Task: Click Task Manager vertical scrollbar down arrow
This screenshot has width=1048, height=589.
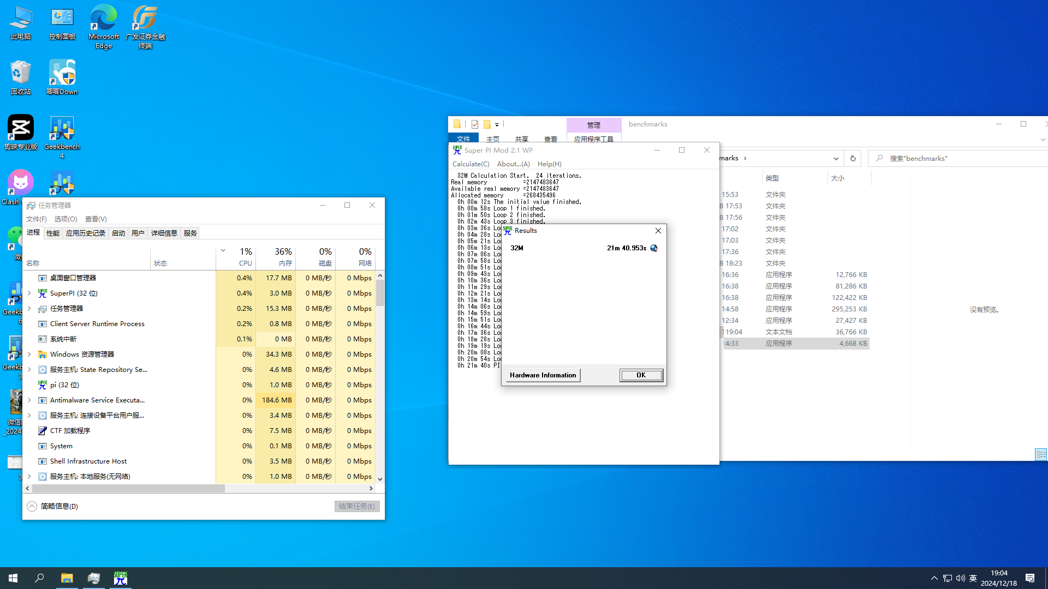Action: click(x=380, y=479)
